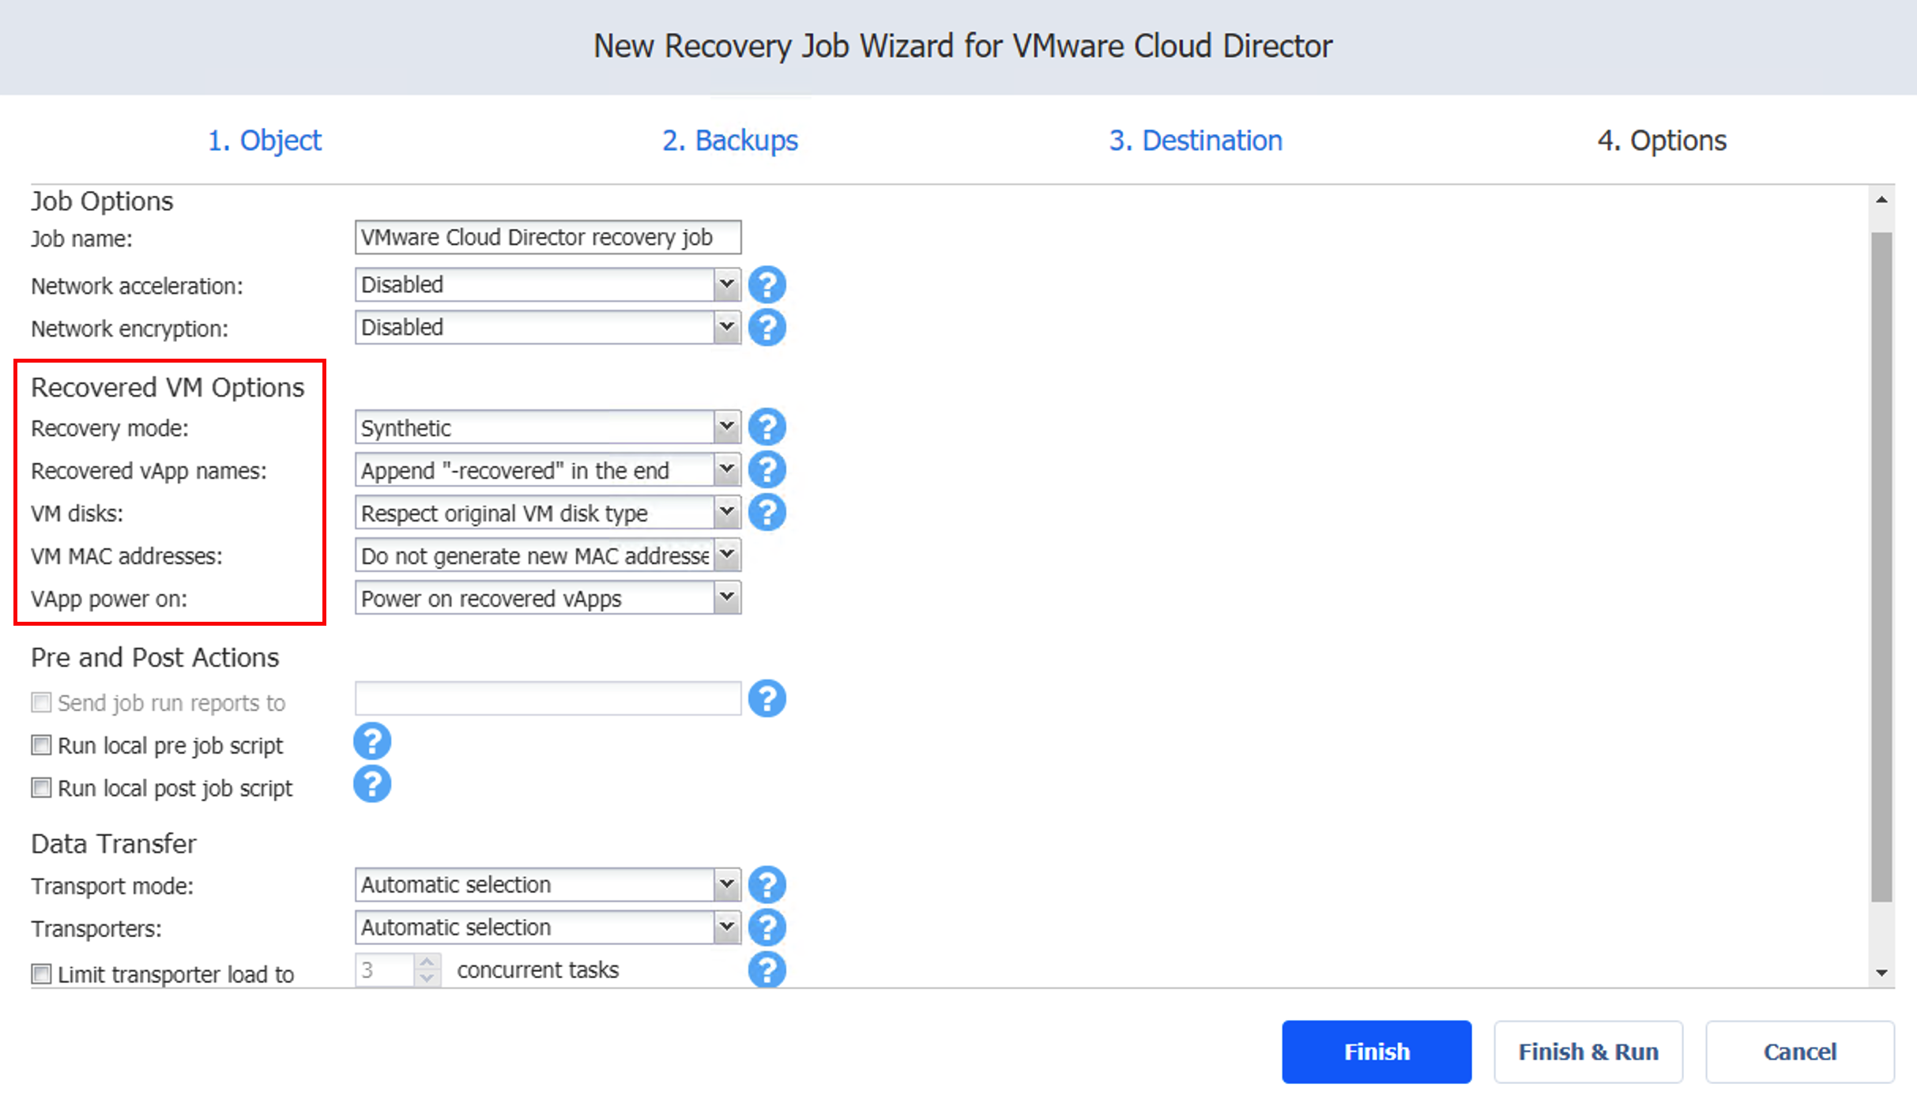Click the scrollbar down arrow

(x=1881, y=973)
